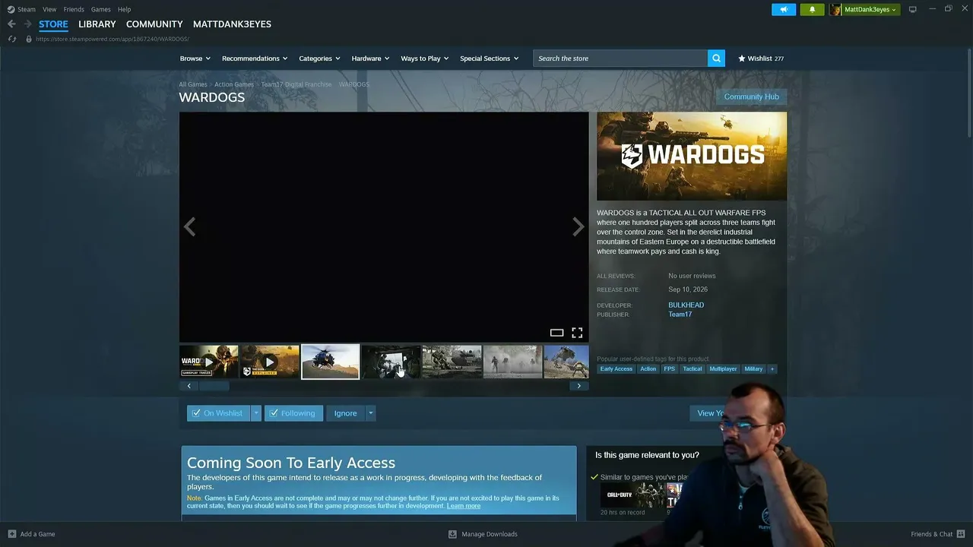Select the FPS tag

[669, 369]
